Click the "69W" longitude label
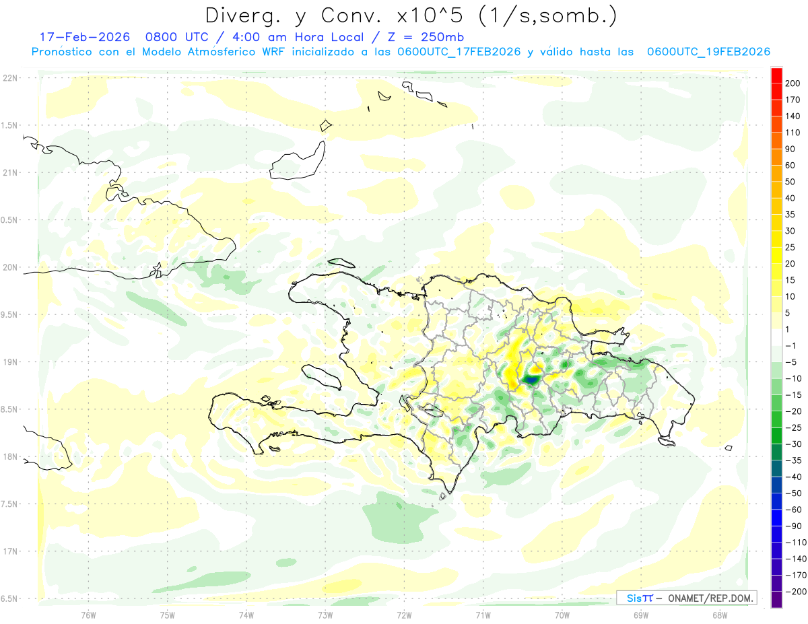The width and height of the screenshot is (808, 624). point(640,614)
